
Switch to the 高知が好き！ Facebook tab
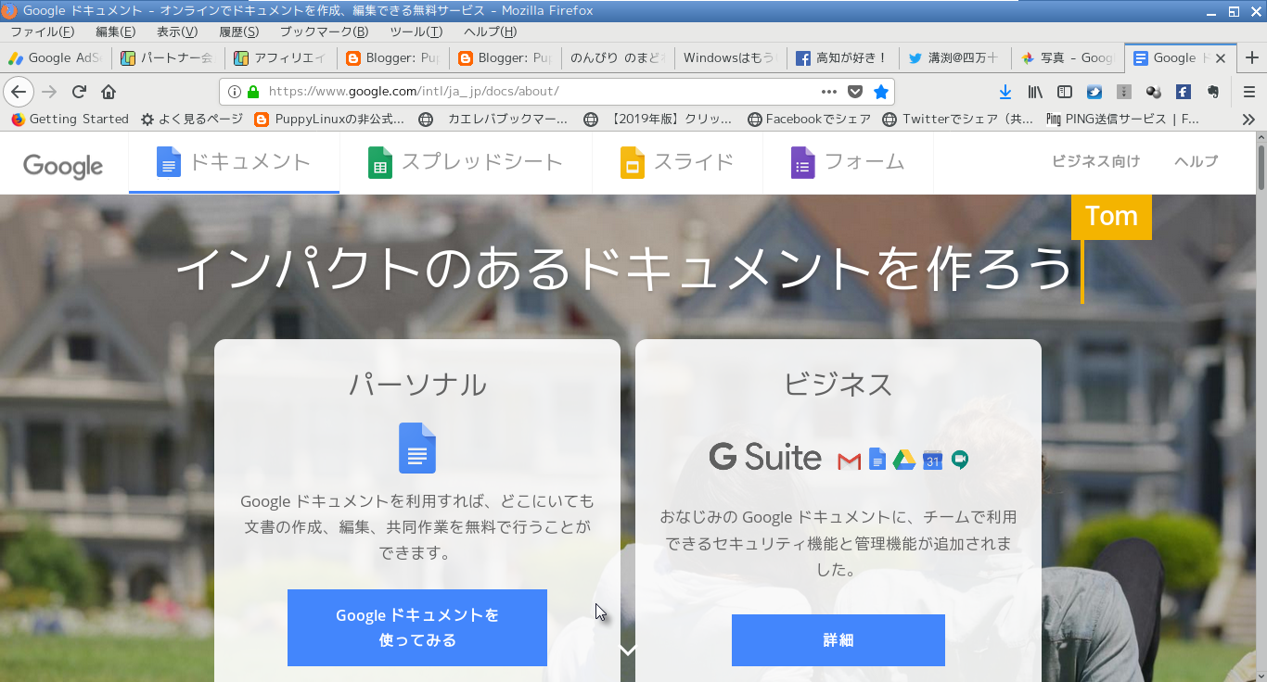(842, 57)
